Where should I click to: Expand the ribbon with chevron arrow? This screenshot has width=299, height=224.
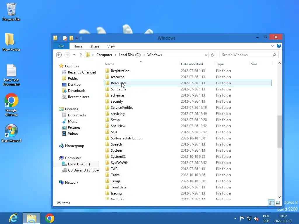[x=272, y=46]
